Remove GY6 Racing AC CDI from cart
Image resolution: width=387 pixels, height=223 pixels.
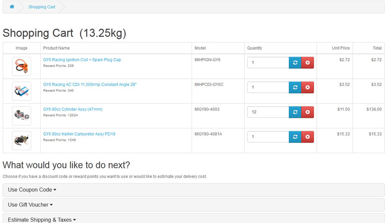[308, 87]
